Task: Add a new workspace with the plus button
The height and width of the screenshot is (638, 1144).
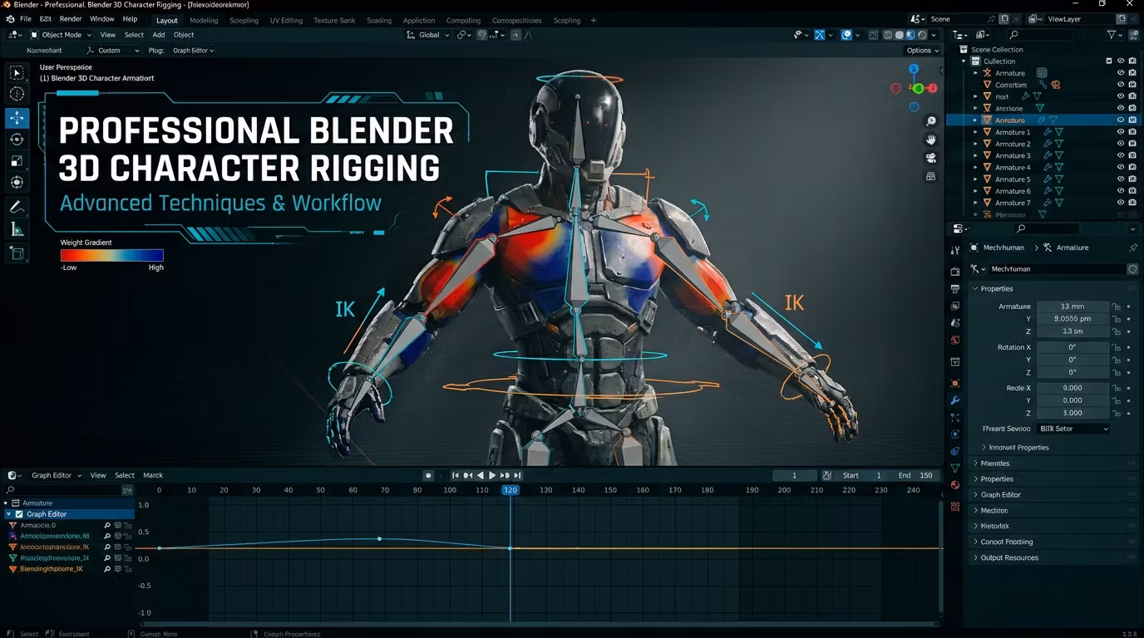Action: 593,20
